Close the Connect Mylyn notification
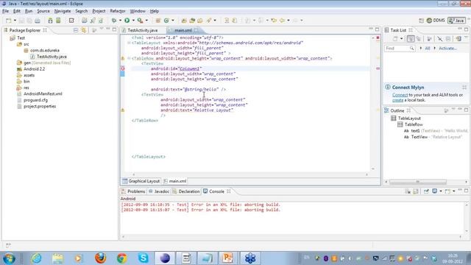Viewport: 471px width, 265px height. tap(464, 88)
